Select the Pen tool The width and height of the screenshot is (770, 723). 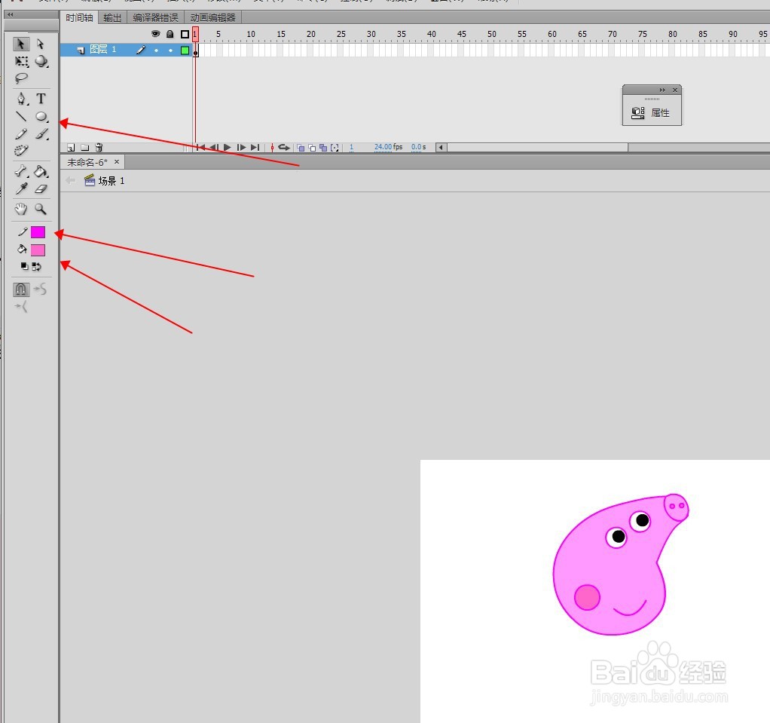[x=21, y=99]
